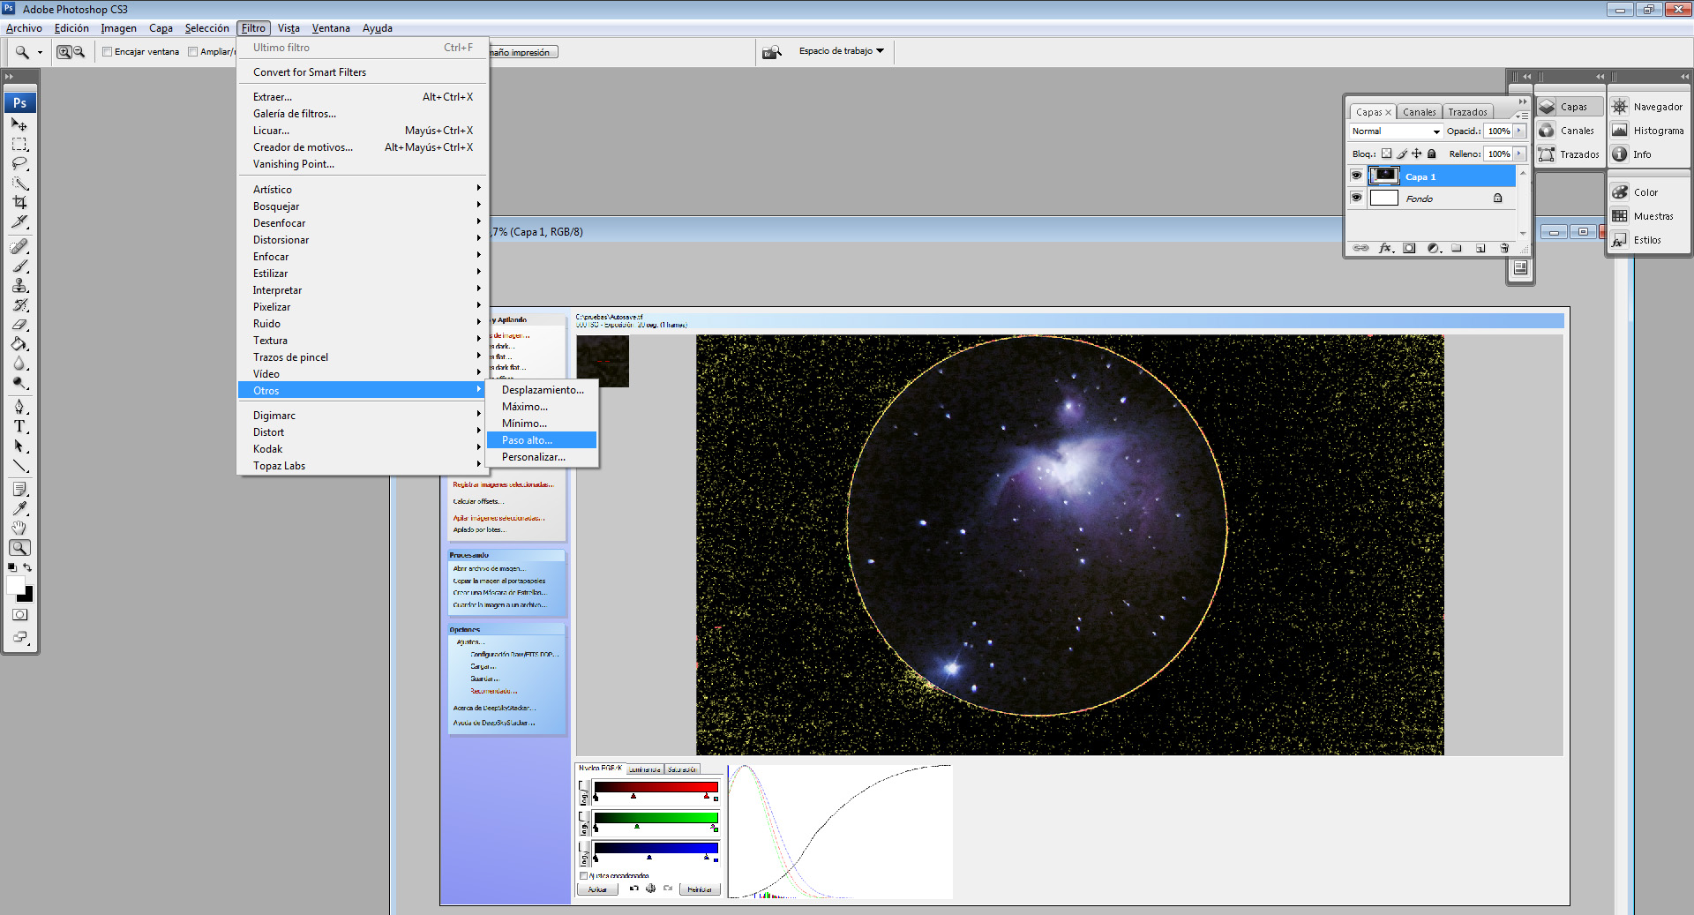
Task: Select the Dodge tool
Action: coord(19,382)
